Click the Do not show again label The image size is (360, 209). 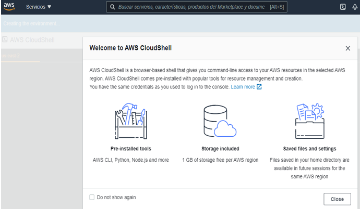(116, 198)
